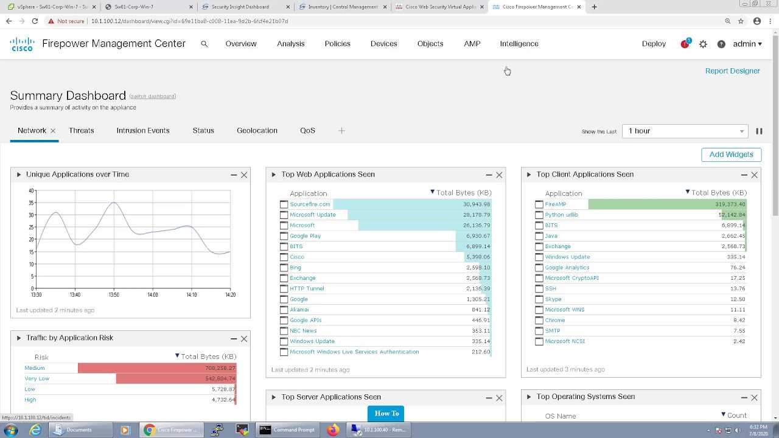Select the FireAMP client application checkbox
This screenshot has width=779, height=438.
point(539,204)
